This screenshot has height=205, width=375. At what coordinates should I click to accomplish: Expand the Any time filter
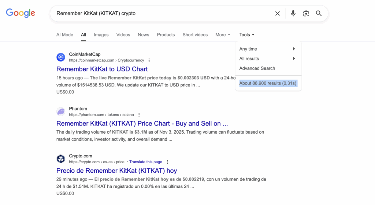tap(268, 49)
